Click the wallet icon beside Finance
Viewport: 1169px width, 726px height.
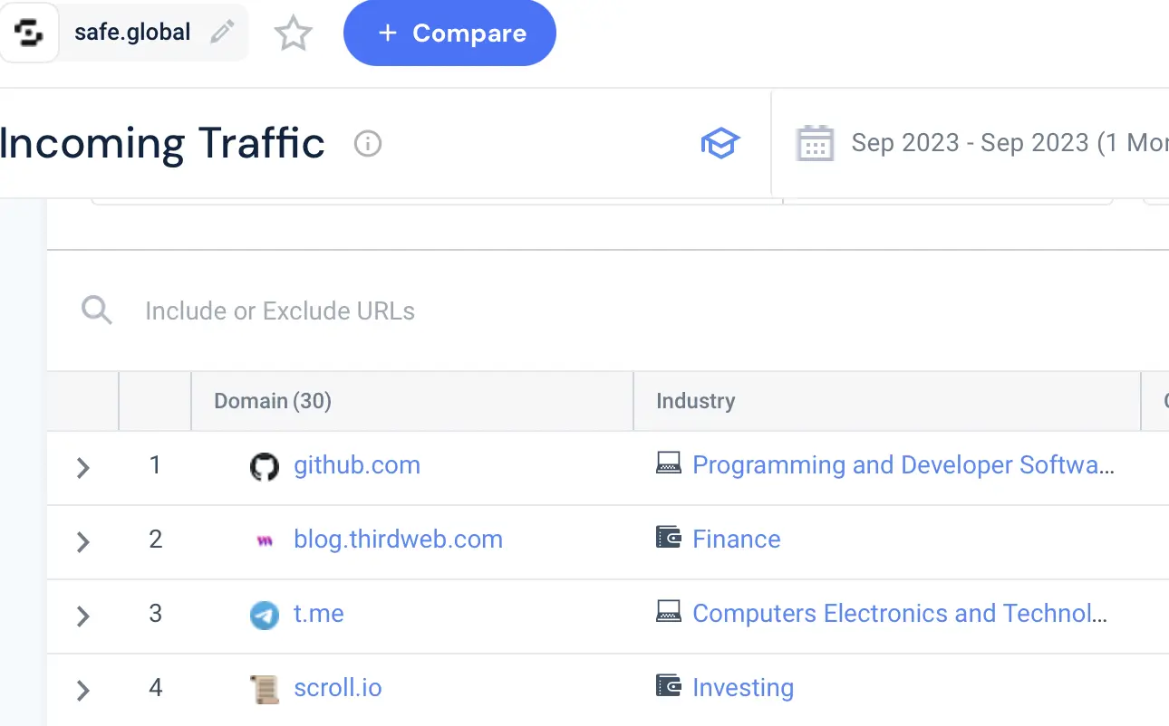tap(669, 538)
